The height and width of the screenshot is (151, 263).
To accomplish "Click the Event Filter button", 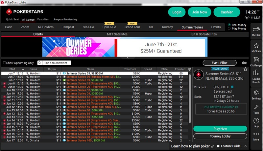I will [220, 63].
